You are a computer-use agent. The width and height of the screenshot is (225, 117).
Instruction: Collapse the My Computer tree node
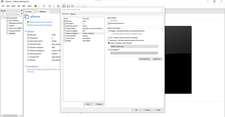pos(2,18)
